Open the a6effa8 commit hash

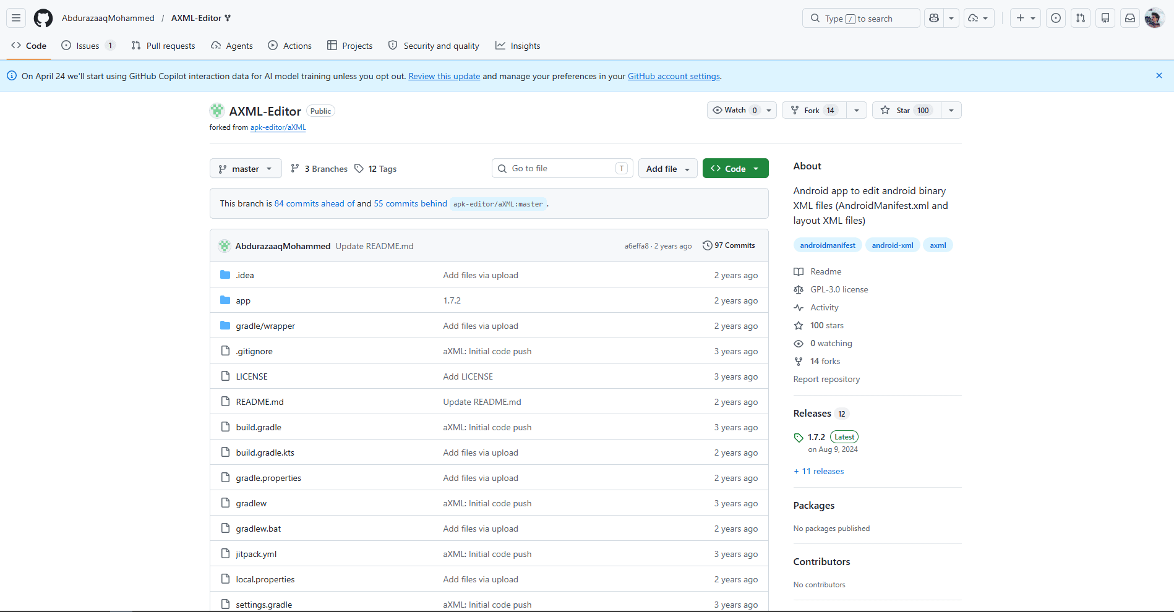pos(636,246)
